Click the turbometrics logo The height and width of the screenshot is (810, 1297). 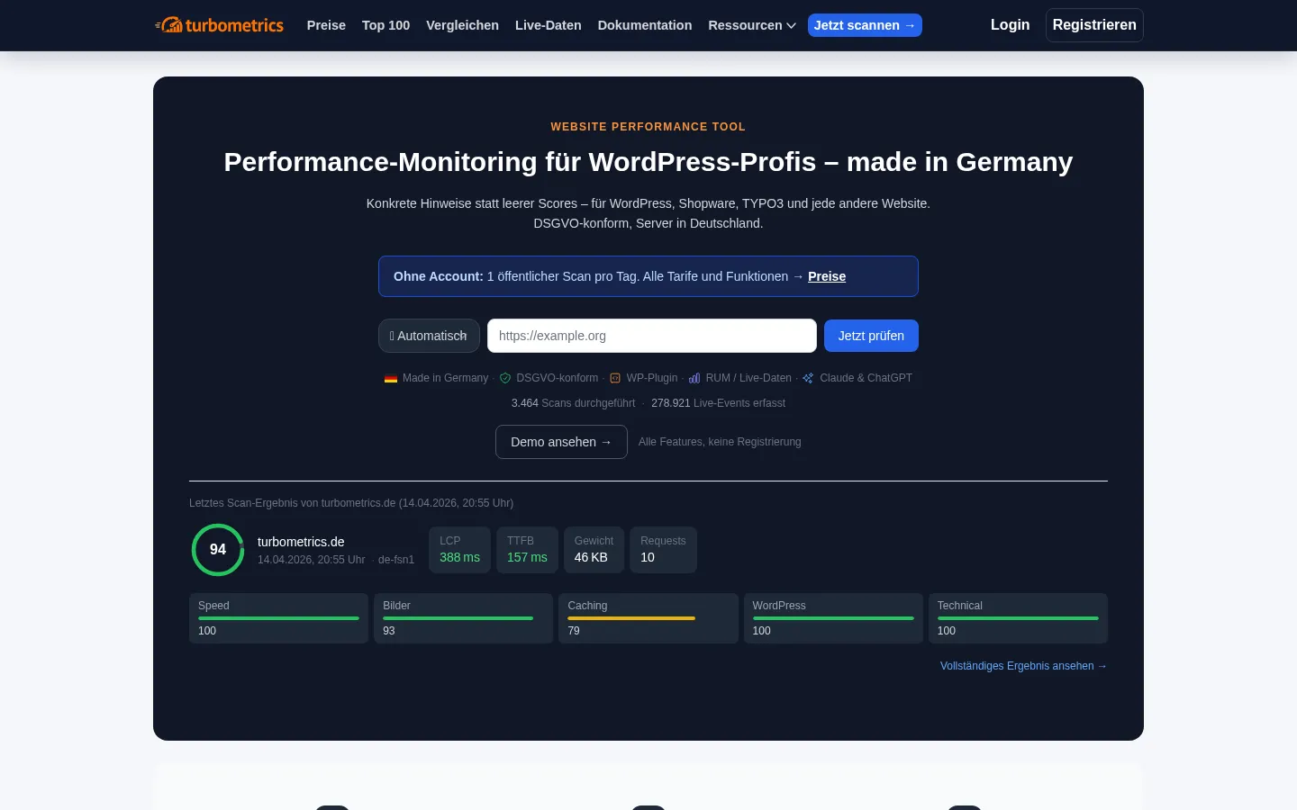tap(219, 25)
